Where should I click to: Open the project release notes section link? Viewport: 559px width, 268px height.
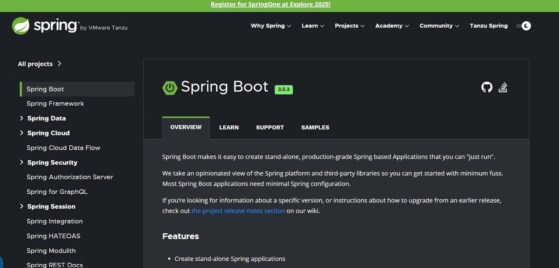pyautogui.click(x=238, y=211)
